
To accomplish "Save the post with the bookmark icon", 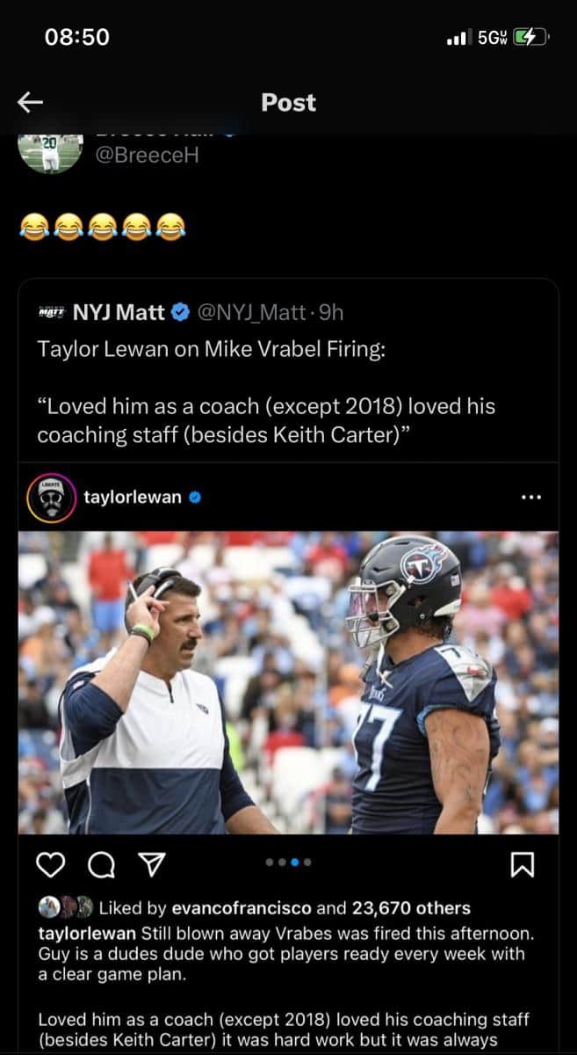I will (524, 867).
